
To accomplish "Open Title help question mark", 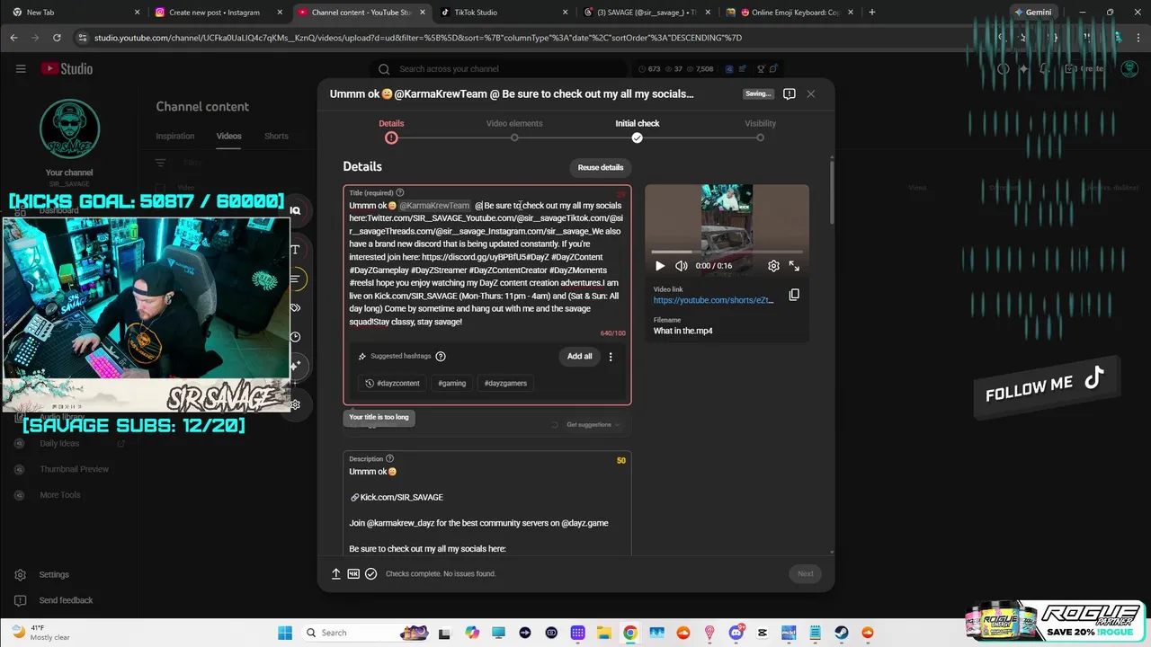I will point(400,192).
